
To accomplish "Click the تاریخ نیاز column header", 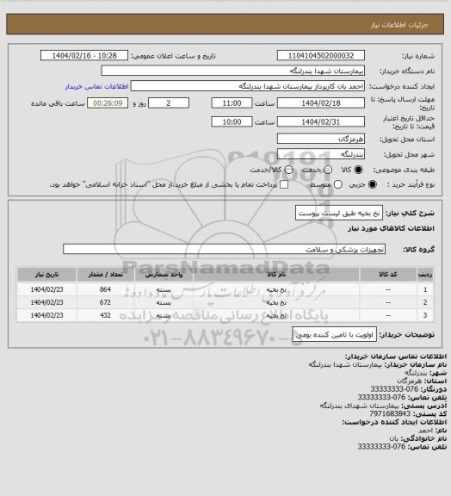I will (46, 275).
